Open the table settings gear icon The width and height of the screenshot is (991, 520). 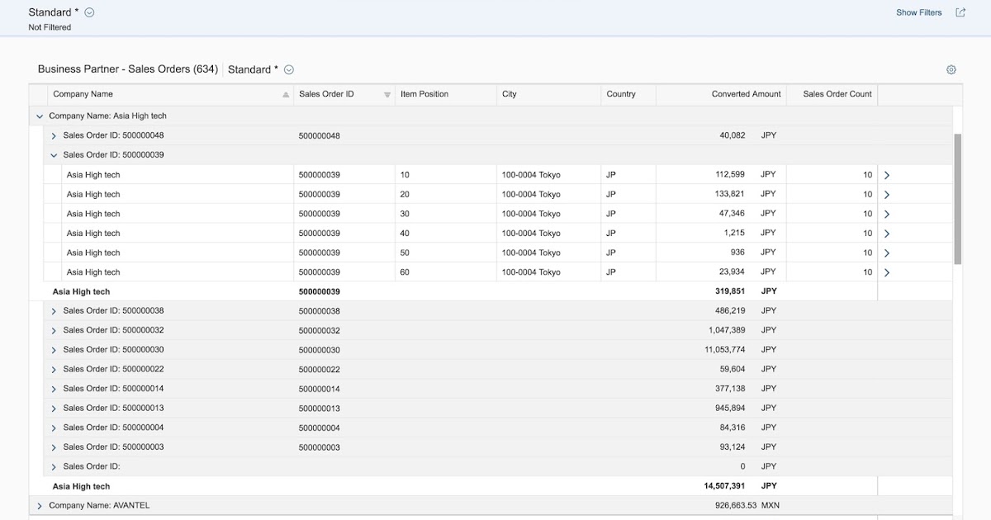[x=951, y=69]
